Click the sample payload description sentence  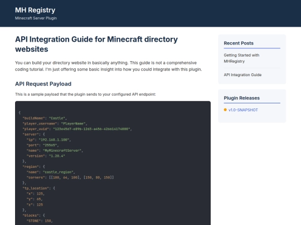coord(85,94)
